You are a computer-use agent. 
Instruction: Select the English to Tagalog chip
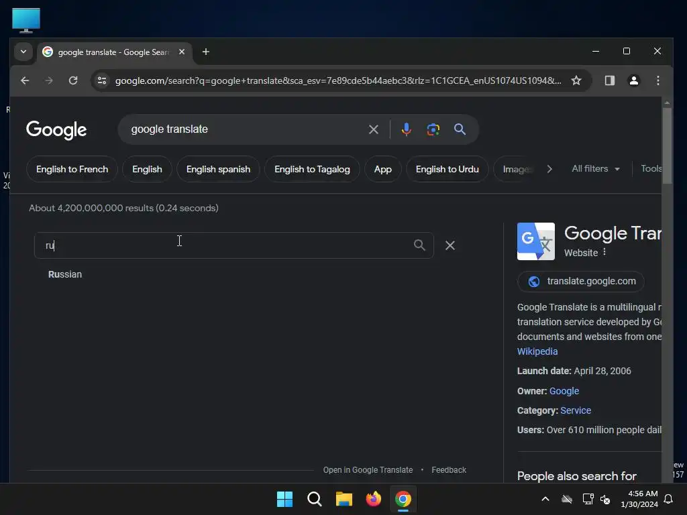[x=313, y=169]
